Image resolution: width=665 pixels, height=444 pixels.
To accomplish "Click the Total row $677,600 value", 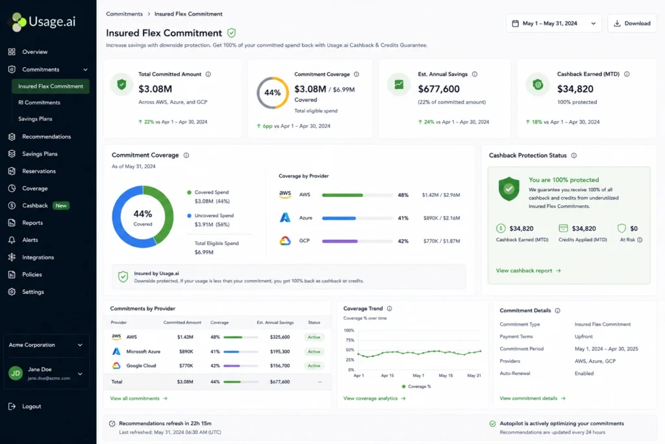I will 280,382.
